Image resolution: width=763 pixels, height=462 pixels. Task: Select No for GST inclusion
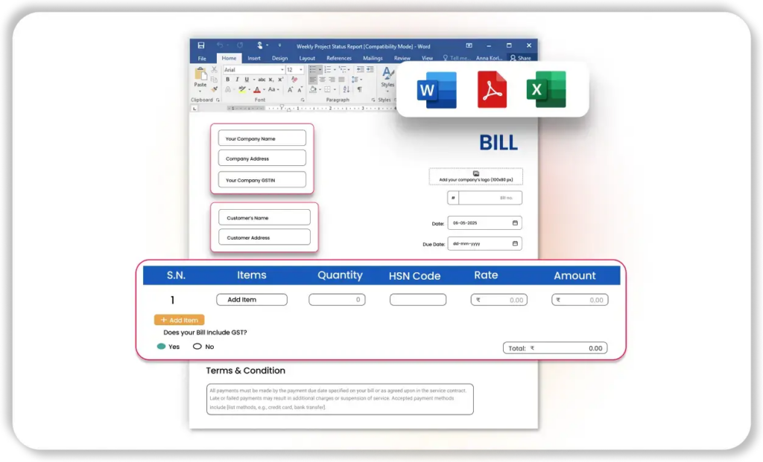(x=197, y=347)
